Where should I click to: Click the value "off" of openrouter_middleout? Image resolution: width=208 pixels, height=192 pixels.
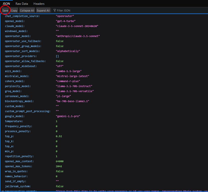pyautogui.click(x=59, y=66)
